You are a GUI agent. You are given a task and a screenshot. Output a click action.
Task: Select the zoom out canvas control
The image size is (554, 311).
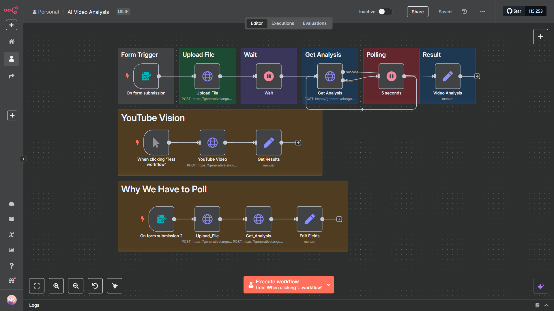click(x=76, y=286)
